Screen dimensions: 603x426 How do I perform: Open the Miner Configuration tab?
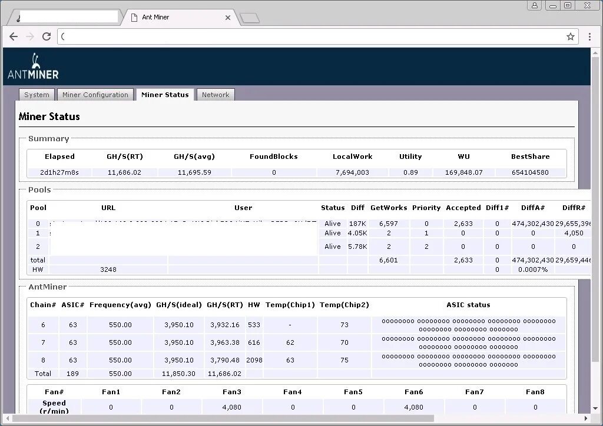95,95
